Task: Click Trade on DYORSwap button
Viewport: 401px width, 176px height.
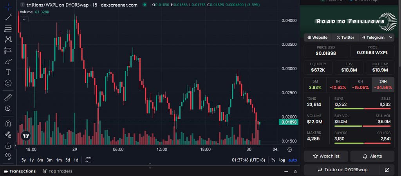Action: click(342, 170)
